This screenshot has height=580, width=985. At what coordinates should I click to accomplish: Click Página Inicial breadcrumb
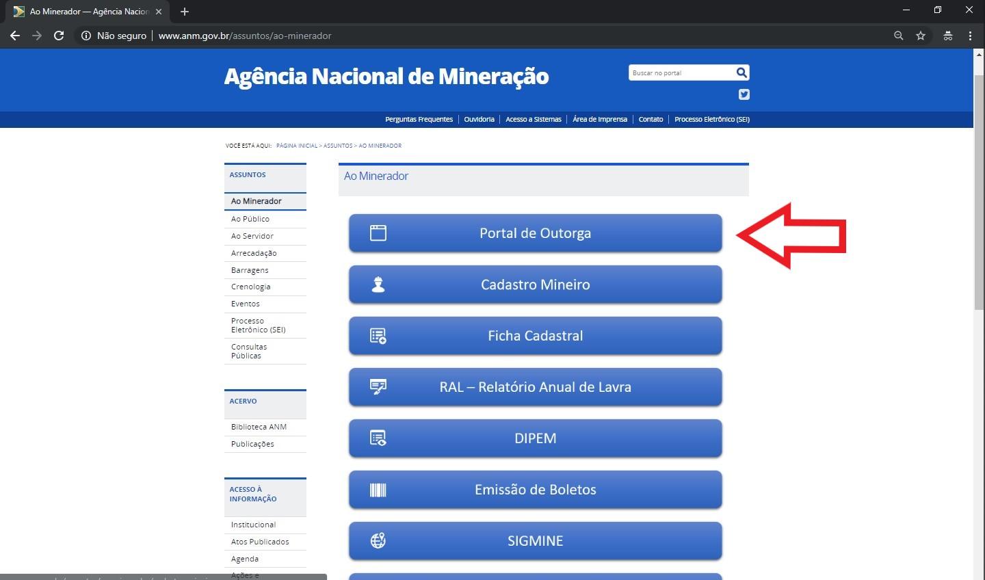pos(297,146)
